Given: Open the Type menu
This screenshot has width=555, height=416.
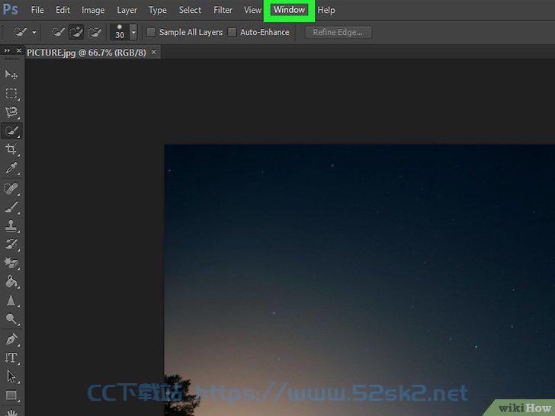Looking at the screenshot, I should (158, 10).
